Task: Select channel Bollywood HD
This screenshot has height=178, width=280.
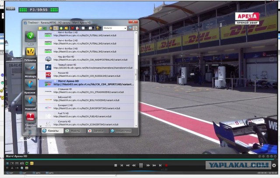Action: [86, 99]
